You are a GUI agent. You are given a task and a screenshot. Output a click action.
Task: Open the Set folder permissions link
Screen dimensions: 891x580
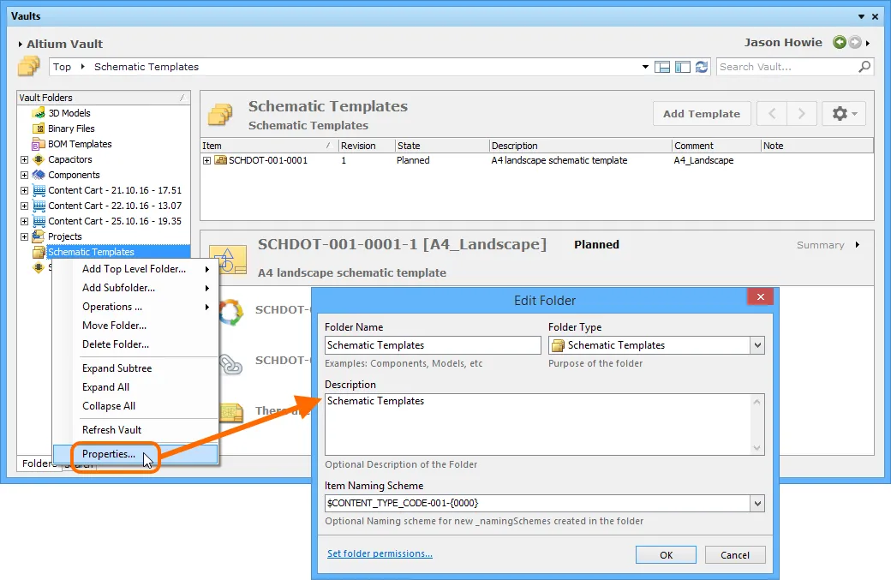(380, 553)
